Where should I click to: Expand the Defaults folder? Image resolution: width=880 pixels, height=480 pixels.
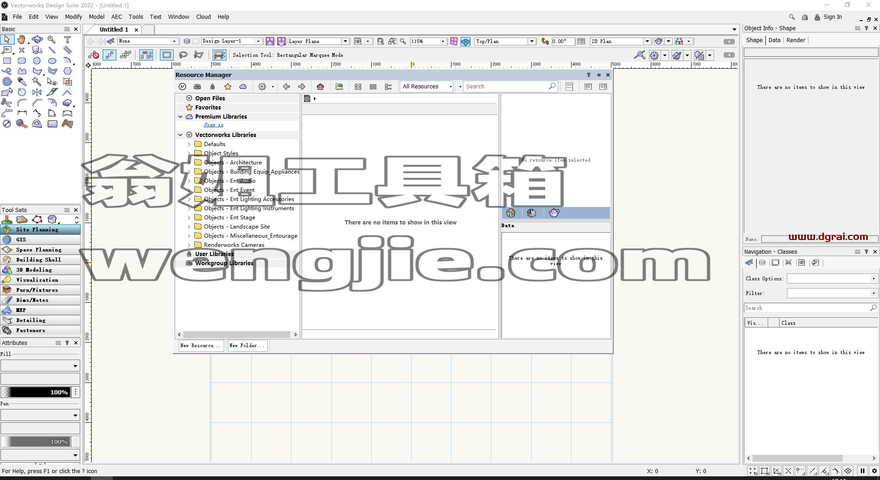point(189,144)
